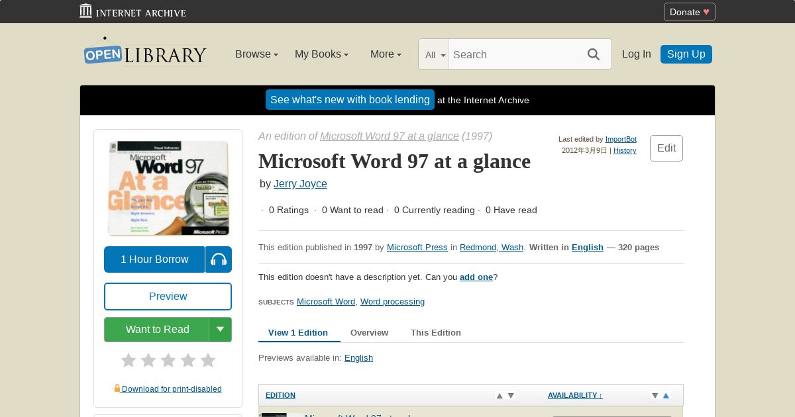Open Microsoft Press publisher link
The height and width of the screenshot is (417, 795).
pyautogui.click(x=417, y=247)
